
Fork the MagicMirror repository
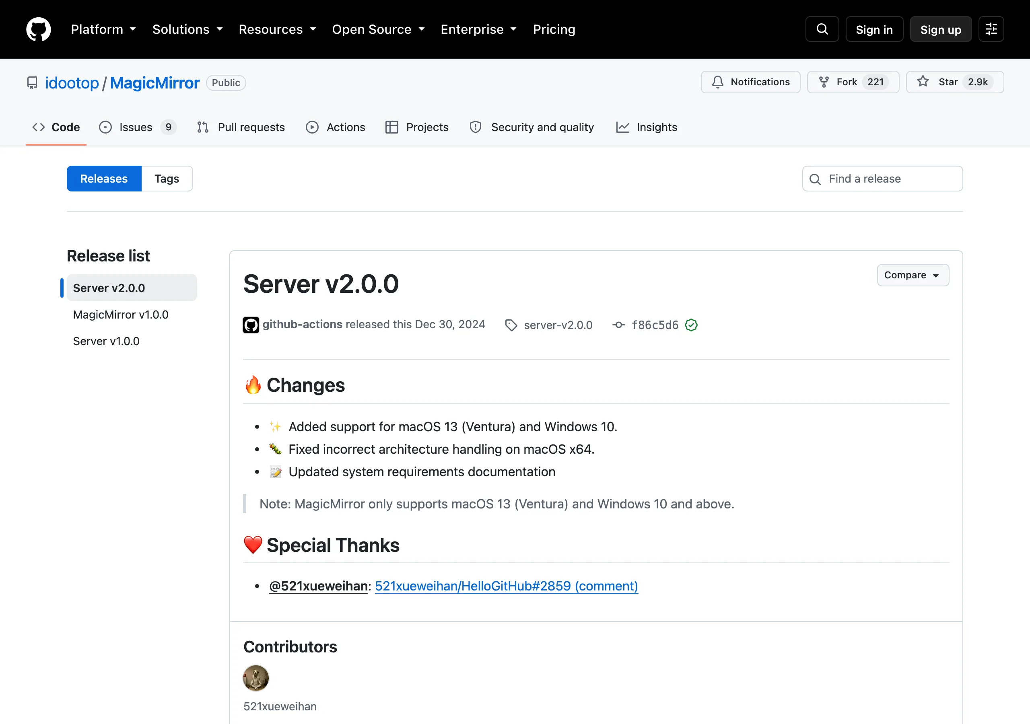point(853,82)
